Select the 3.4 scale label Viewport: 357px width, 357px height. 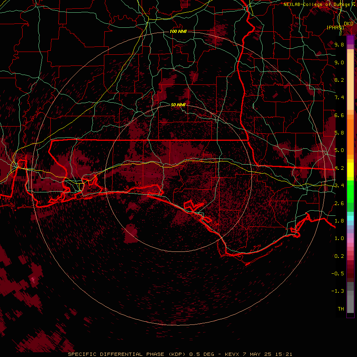339,186
